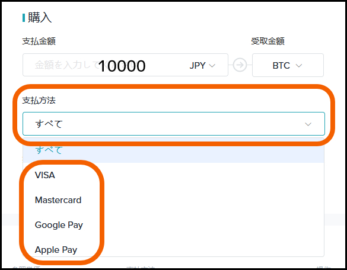This screenshot has width=347, height=270.
Task: Click the BTC text label
Action: [x=281, y=66]
